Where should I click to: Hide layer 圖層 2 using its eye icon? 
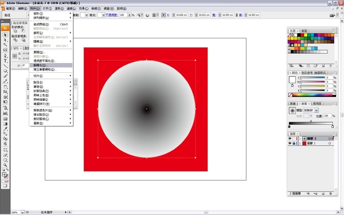coord(290,138)
